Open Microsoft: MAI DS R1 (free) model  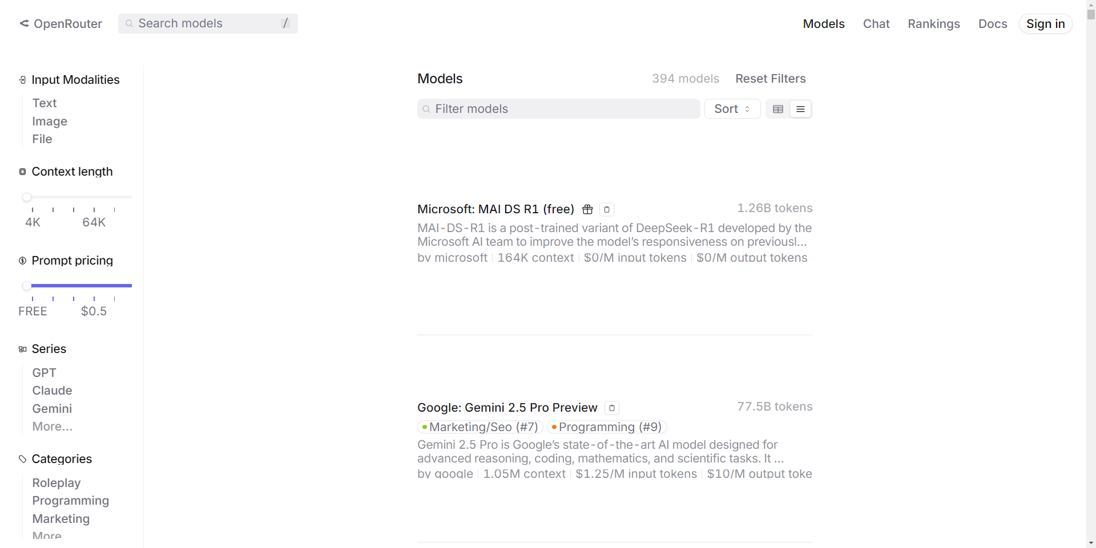(495, 209)
